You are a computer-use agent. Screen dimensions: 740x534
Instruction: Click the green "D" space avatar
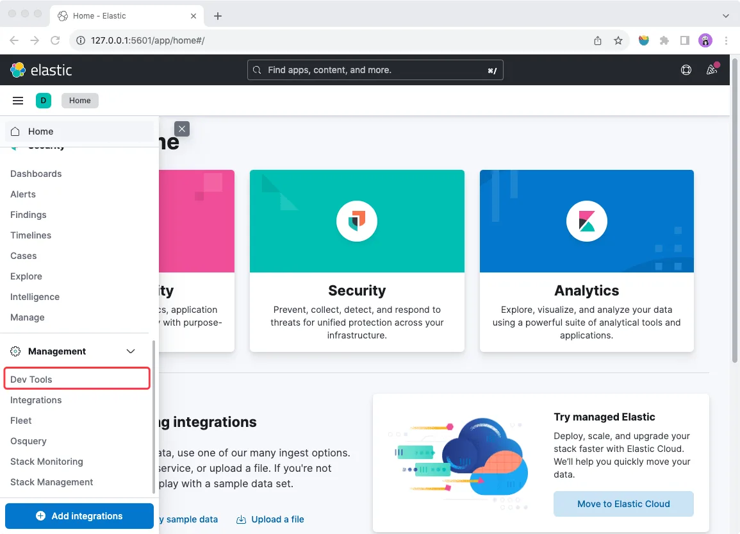pyautogui.click(x=43, y=101)
